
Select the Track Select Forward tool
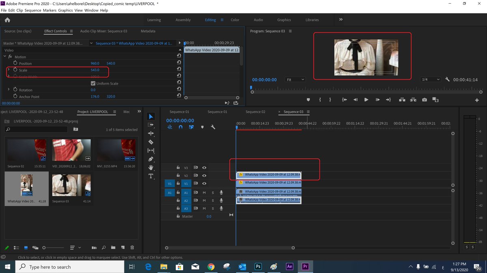coord(151,125)
